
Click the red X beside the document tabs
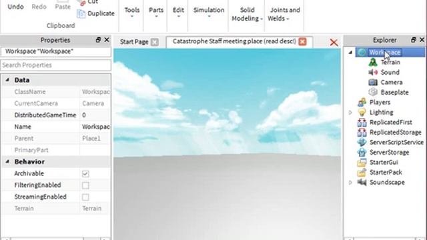334,43
